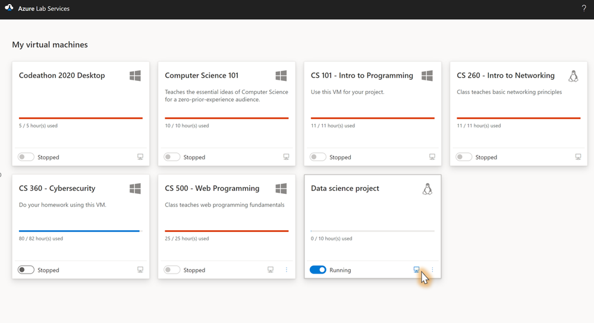Click connect monitor icon on CS 260 card
Screen dimensions: 594x323
(578, 156)
